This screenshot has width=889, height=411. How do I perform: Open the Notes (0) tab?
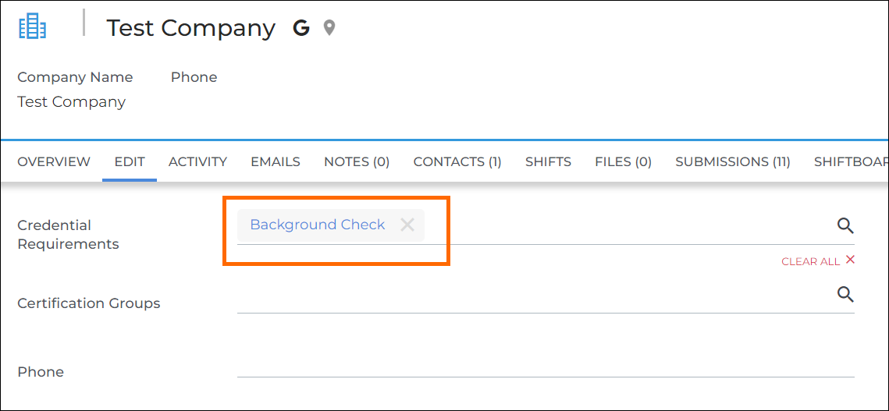click(x=357, y=162)
